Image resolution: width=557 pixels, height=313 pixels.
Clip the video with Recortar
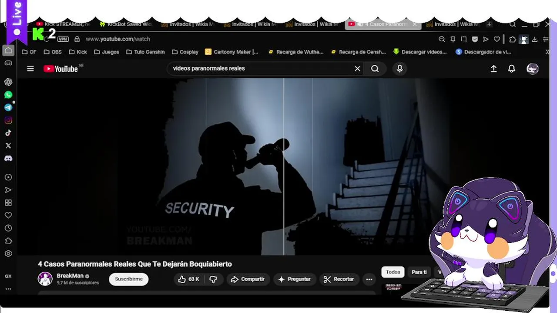click(x=339, y=279)
